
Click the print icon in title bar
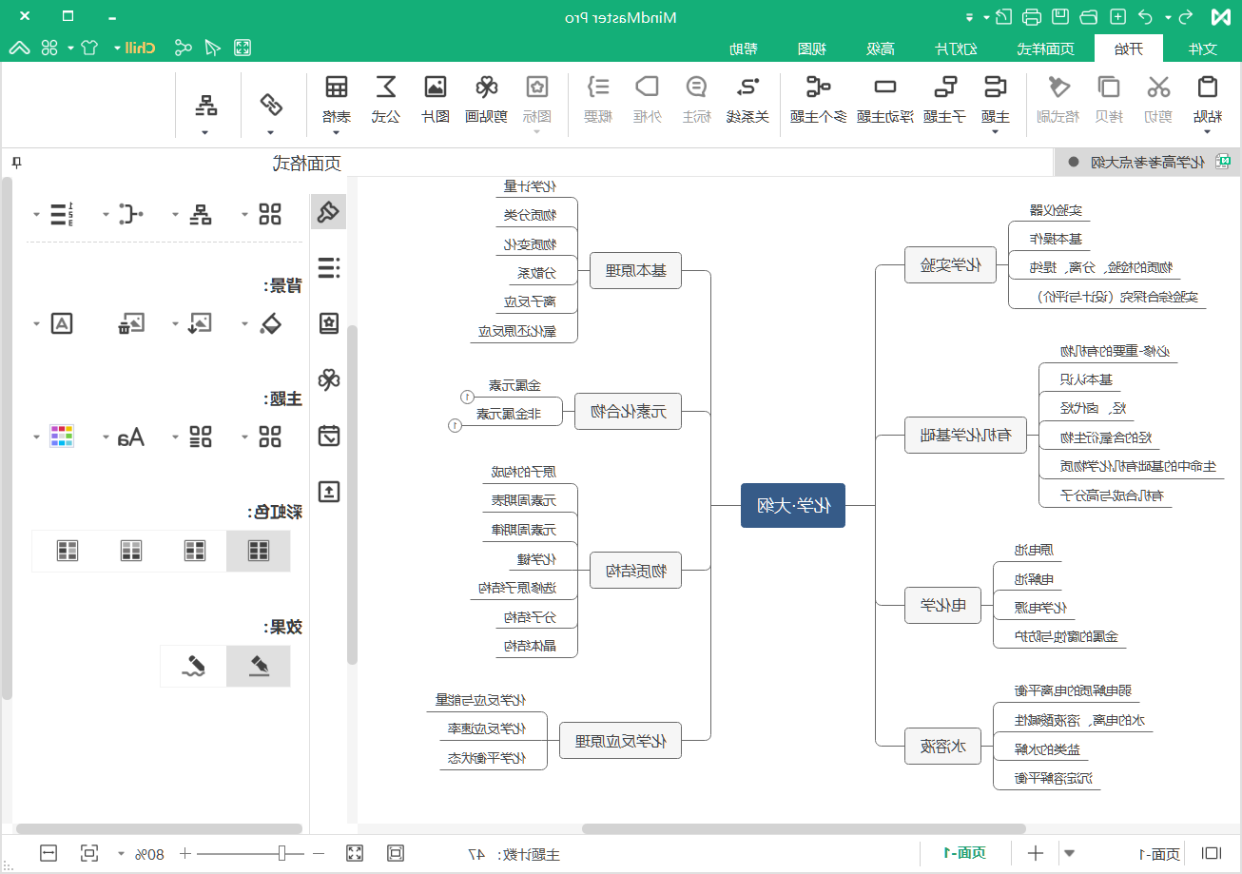tap(1032, 17)
